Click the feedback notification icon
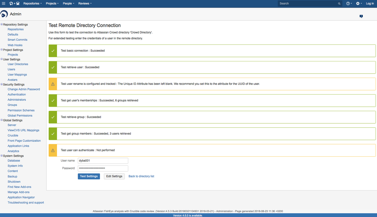 (x=361, y=16)
